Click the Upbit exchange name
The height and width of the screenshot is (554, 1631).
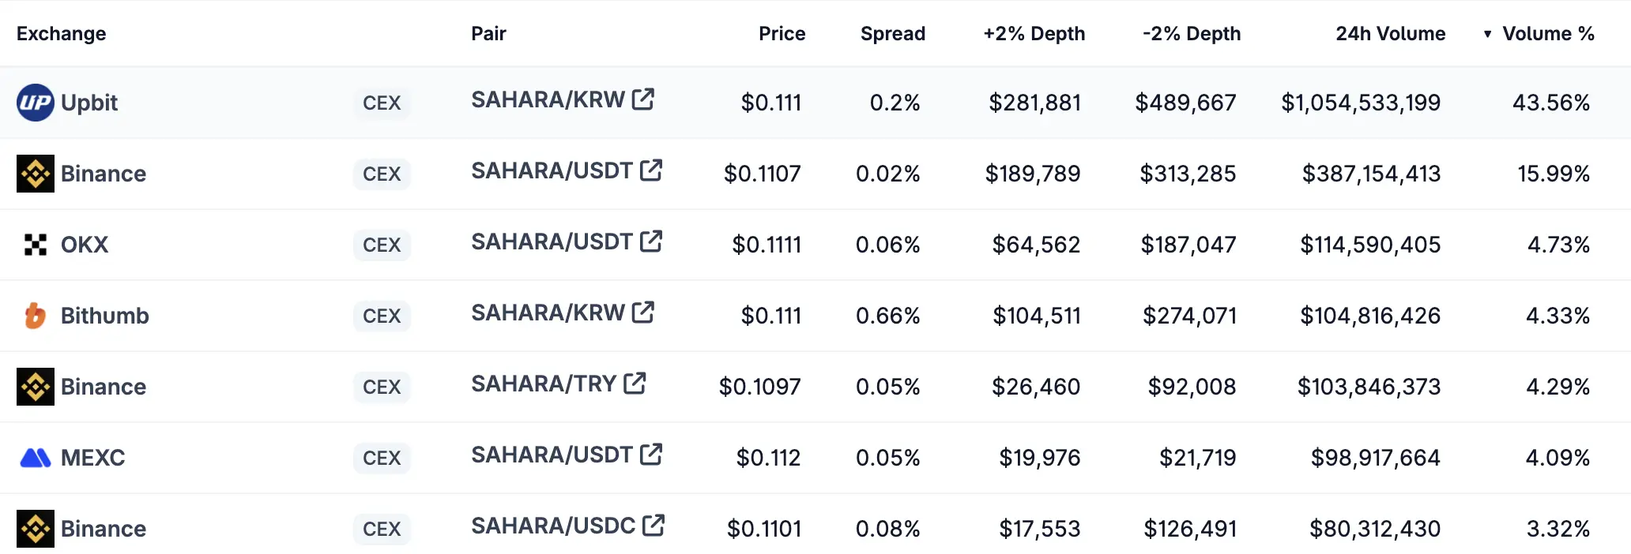[x=89, y=103]
